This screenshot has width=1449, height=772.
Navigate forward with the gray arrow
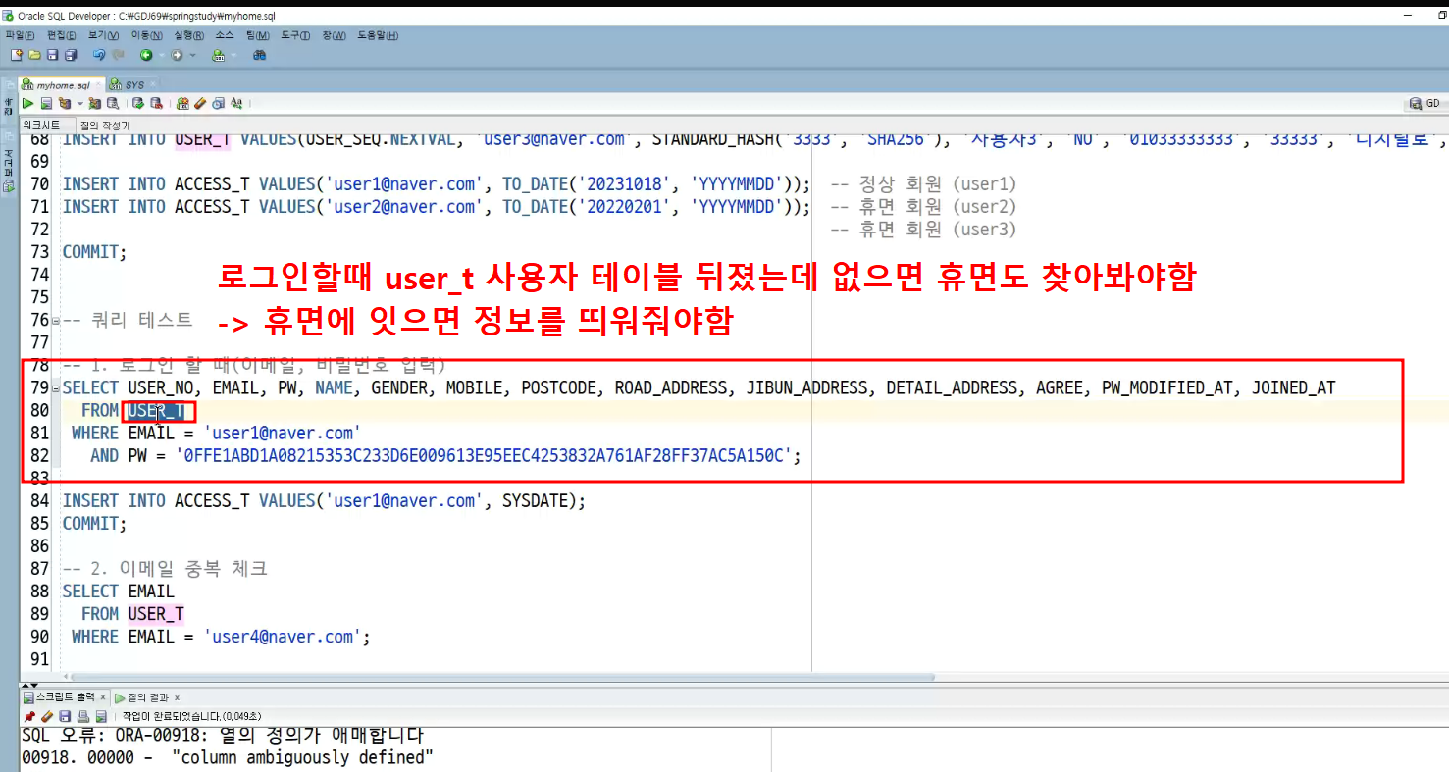tap(178, 55)
